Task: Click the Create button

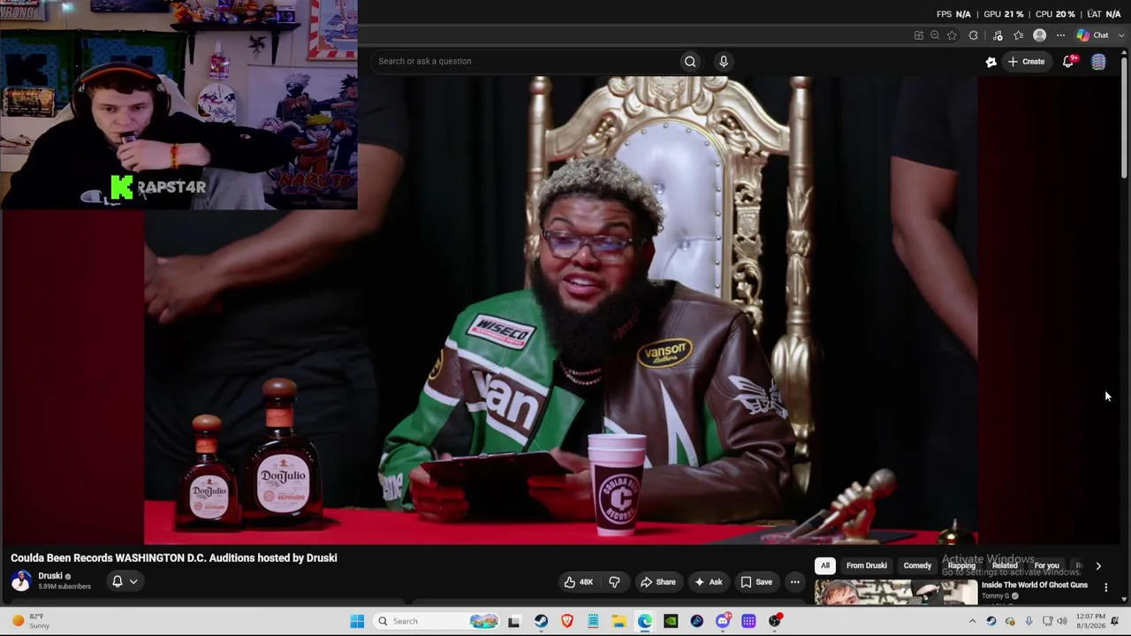Action: pos(1026,62)
